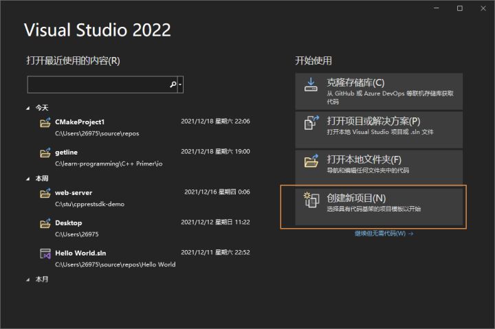Click path C:\stu\cpprestsdk-demo
495x329 pixels.
[89, 204]
